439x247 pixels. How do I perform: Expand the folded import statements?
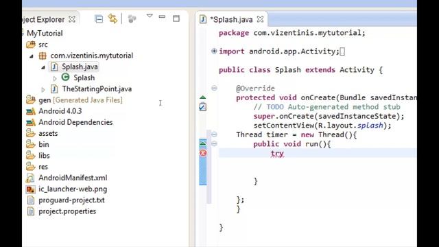(x=214, y=51)
